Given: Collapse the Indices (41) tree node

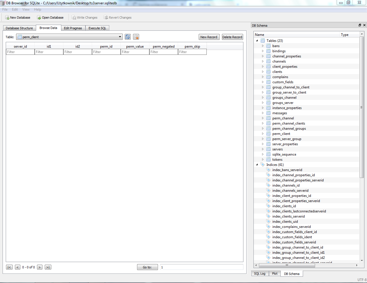Looking at the screenshot, I should [x=257, y=164].
